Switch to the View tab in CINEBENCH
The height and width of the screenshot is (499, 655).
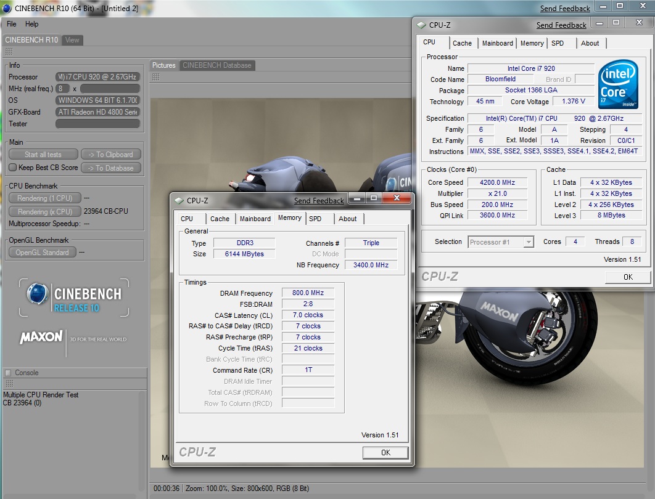coord(72,40)
